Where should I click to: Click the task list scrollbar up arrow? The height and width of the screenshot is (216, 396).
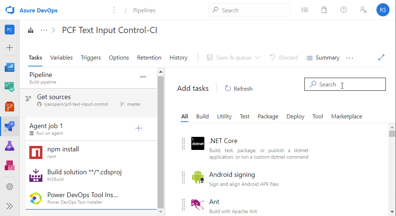pos(161,72)
